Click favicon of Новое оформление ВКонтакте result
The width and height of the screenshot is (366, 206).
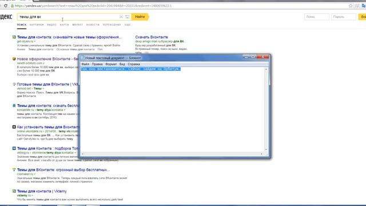[x=14, y=59]
